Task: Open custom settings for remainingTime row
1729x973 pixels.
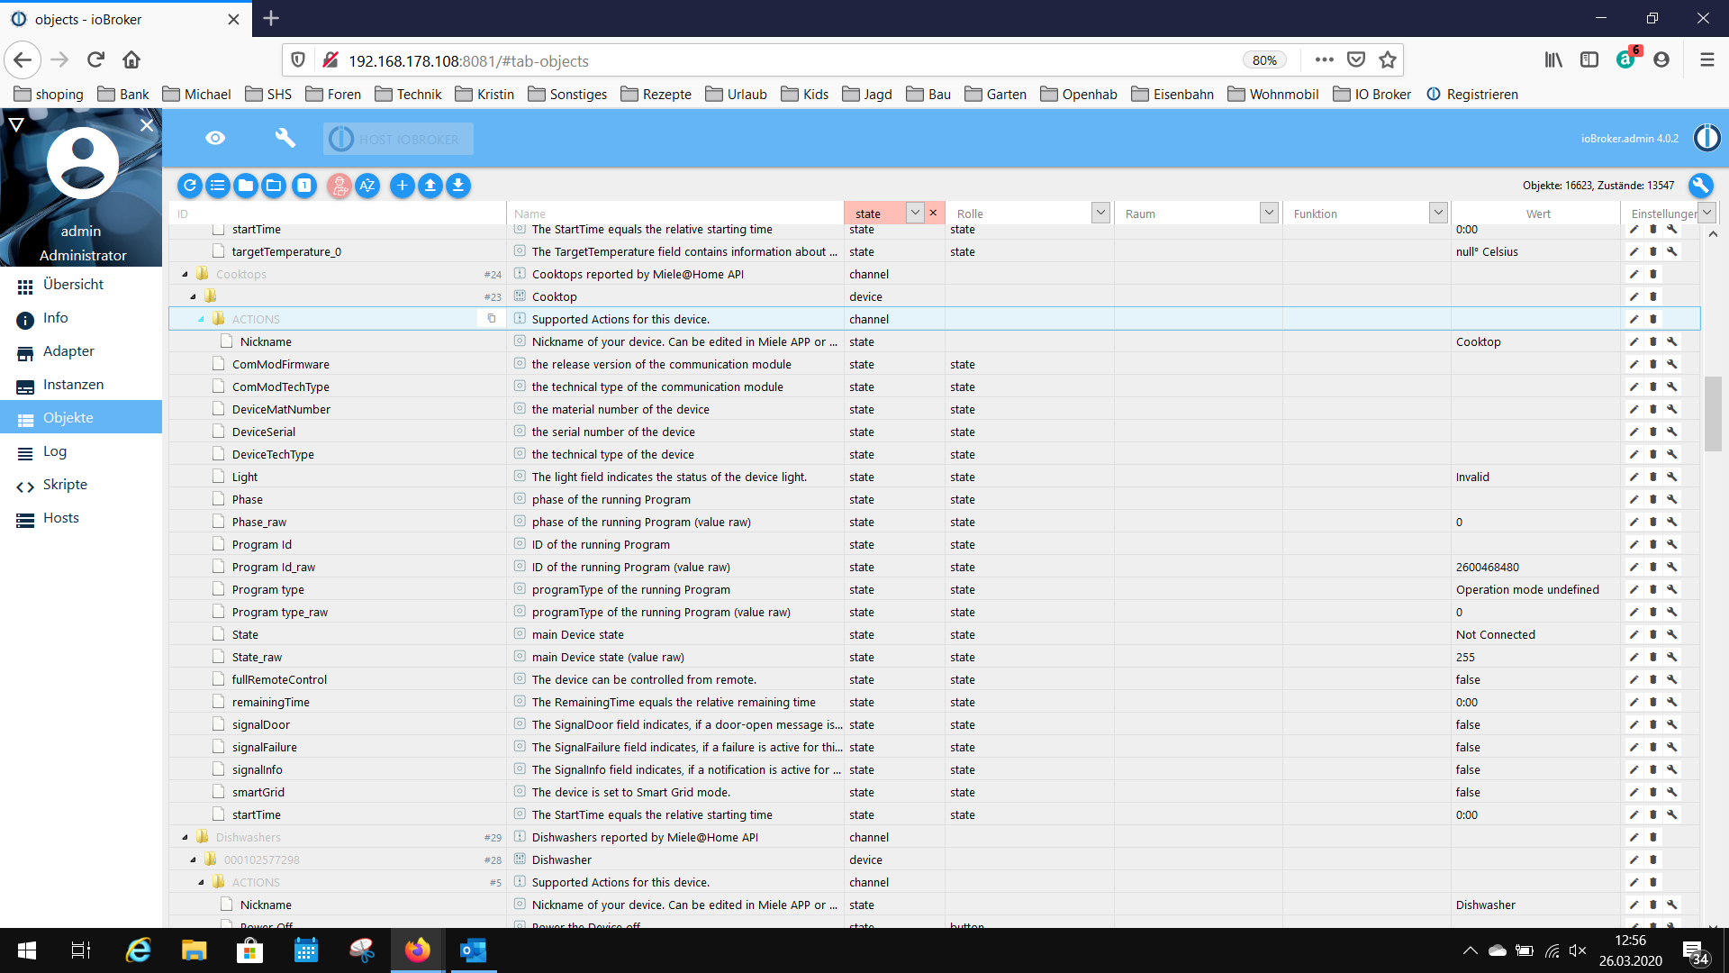Action: (x=1672, y=703)
